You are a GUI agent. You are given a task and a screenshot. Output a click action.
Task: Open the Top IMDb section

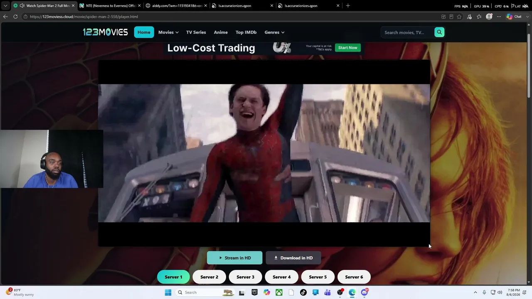(x=246, y=32)
